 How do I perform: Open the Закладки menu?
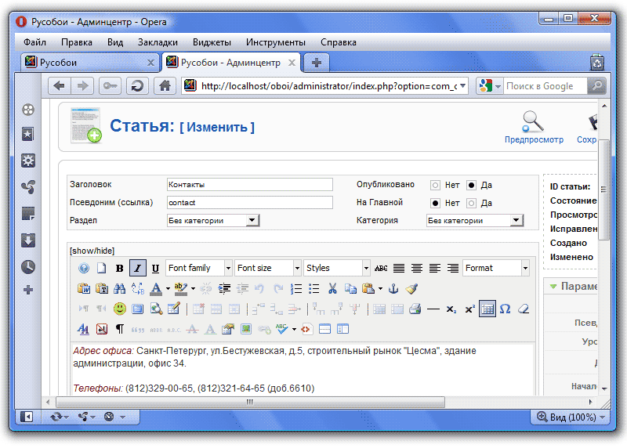158,42
